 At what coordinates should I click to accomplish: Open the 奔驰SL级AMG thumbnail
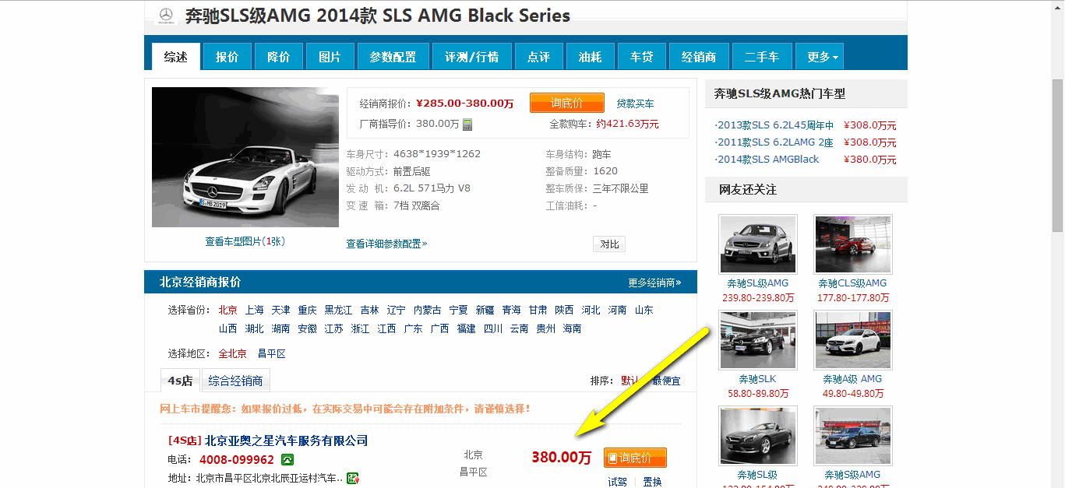pyautogui.click(x=758, y=244)
